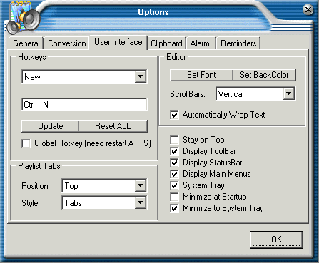
Task: Open the Conversion tab
Action: pos(67,43)
